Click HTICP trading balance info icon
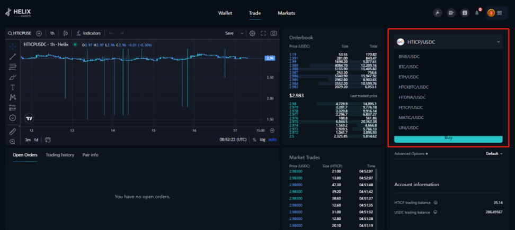The image size is (515, 230). (436, 203)
